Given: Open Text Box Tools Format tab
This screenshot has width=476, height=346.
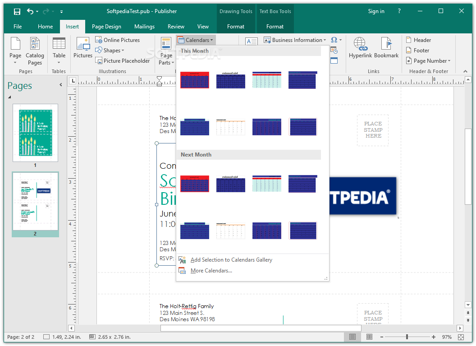Looking at the screenshot, I should point(275,27).
